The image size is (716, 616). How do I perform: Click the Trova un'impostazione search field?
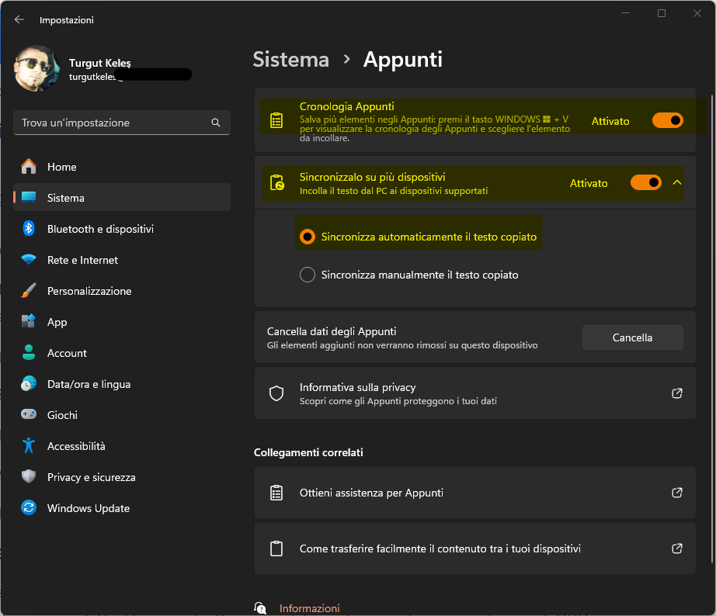[113, 123]
